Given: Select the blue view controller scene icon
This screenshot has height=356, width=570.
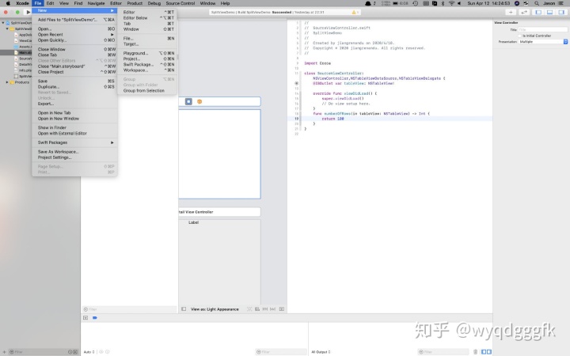Looking at the screenshot, I should [188, 101].
